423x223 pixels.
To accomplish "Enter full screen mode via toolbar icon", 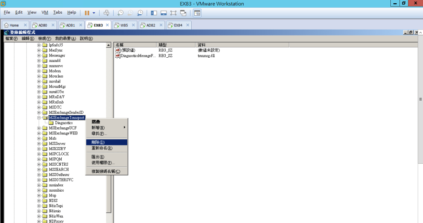I will (173, 13).
